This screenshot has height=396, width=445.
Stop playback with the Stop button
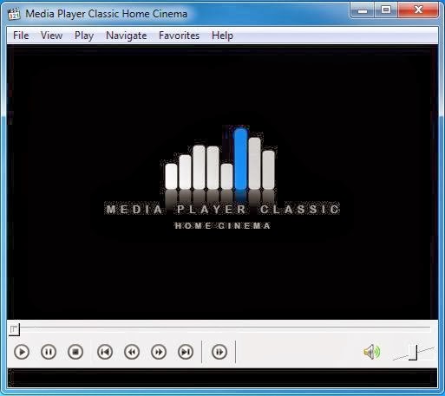click(75, 352)
